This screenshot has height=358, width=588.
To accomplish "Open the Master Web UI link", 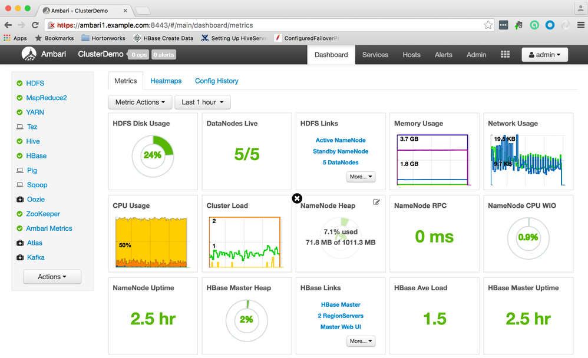I will (x=341, y=327).
